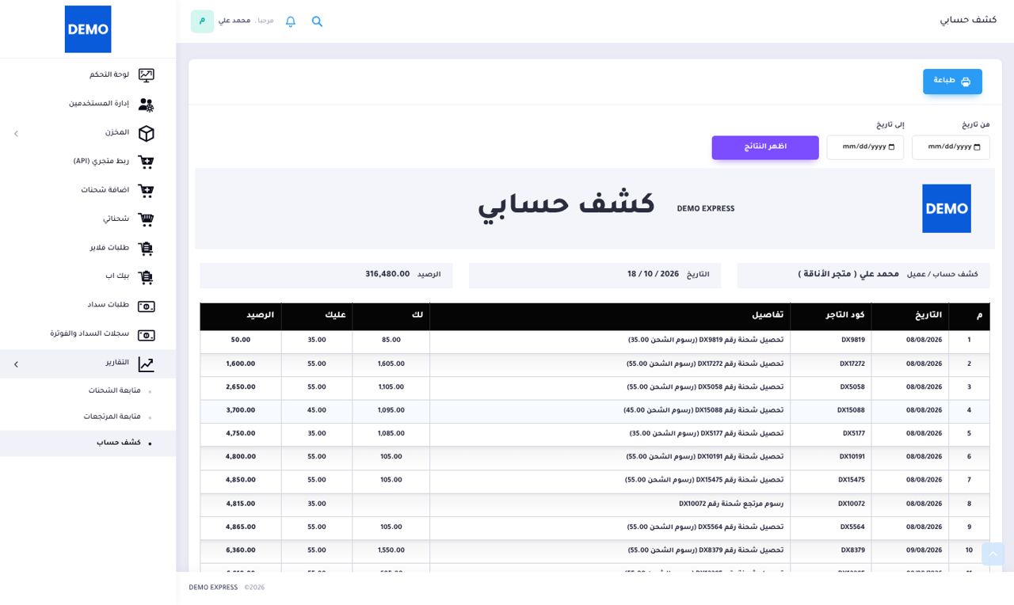1014x605 pixels.
Task: Open search with the magnifier icon
Action: pos(317,21)
